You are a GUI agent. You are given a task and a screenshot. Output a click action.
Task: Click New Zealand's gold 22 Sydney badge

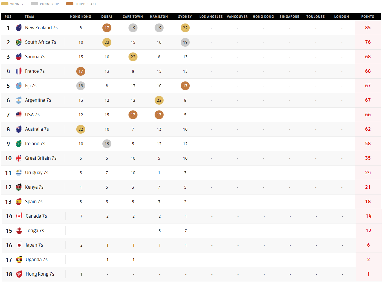pyautogui.click(x=185, y=28)
